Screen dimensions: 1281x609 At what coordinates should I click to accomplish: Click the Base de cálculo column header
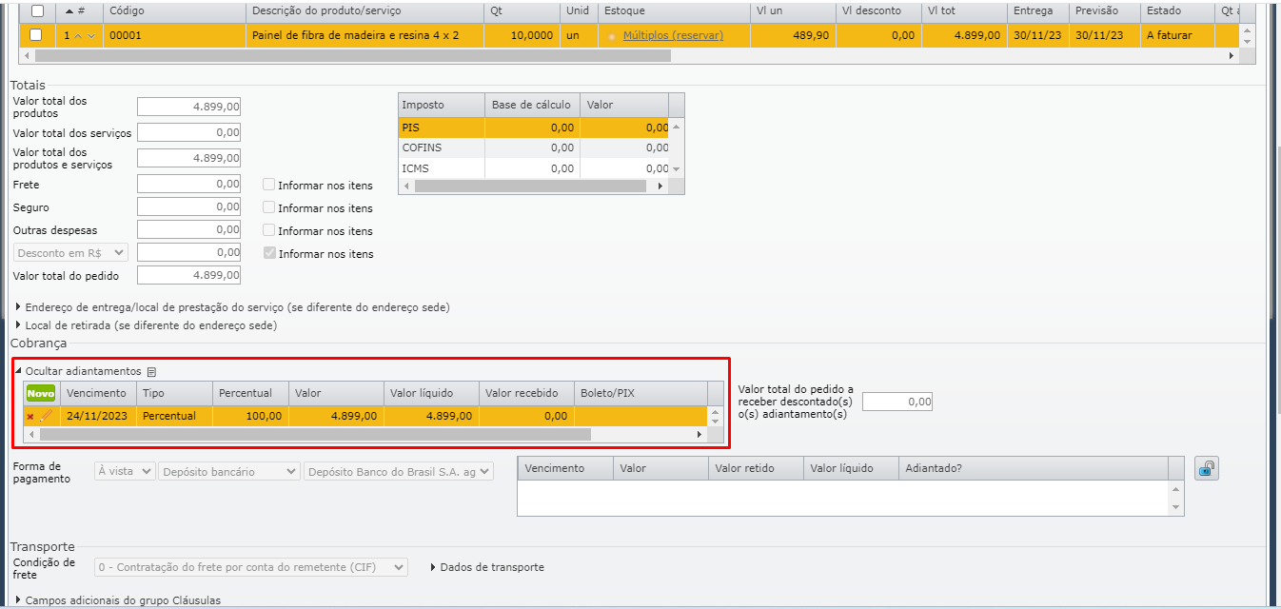click(532, 105)
